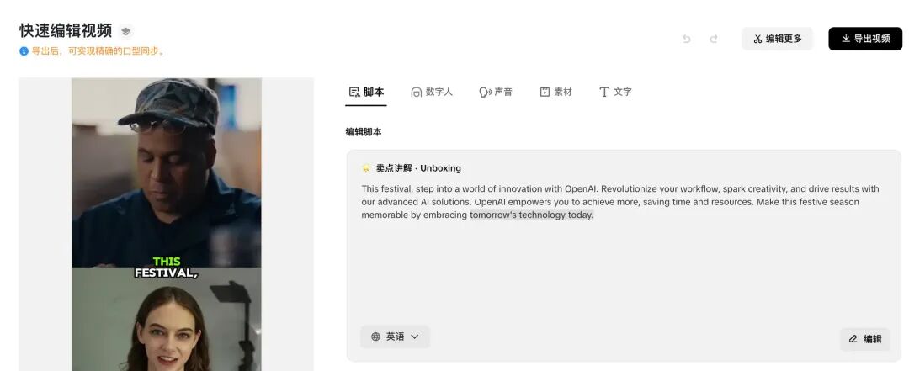Expand language list via chevron arrow
Image resolution: width=909 pixels, height=371 pixels.
[x=414, y=337]
